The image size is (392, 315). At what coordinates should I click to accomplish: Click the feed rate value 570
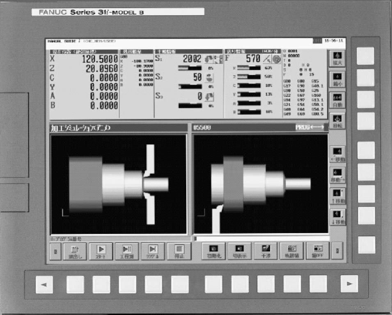(253, 59)
